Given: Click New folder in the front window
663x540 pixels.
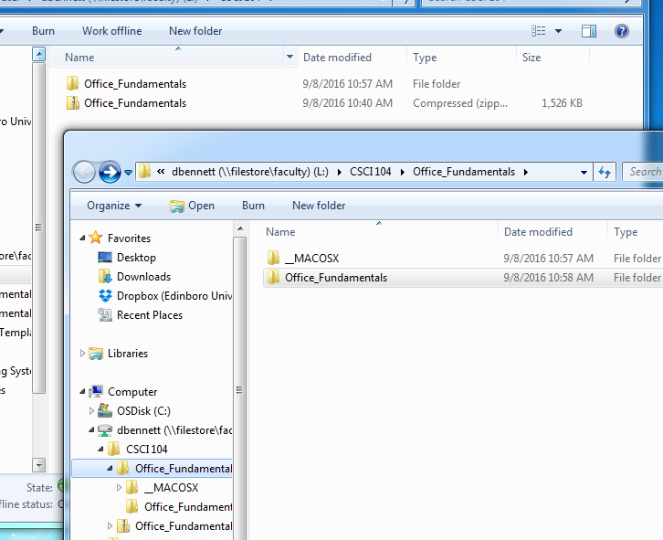Looking at the screenshot, I should 319,206.
